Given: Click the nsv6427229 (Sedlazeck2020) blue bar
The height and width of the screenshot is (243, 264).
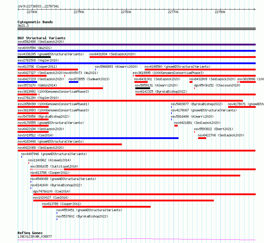Looking at the screenshot, I should (27, 82).
